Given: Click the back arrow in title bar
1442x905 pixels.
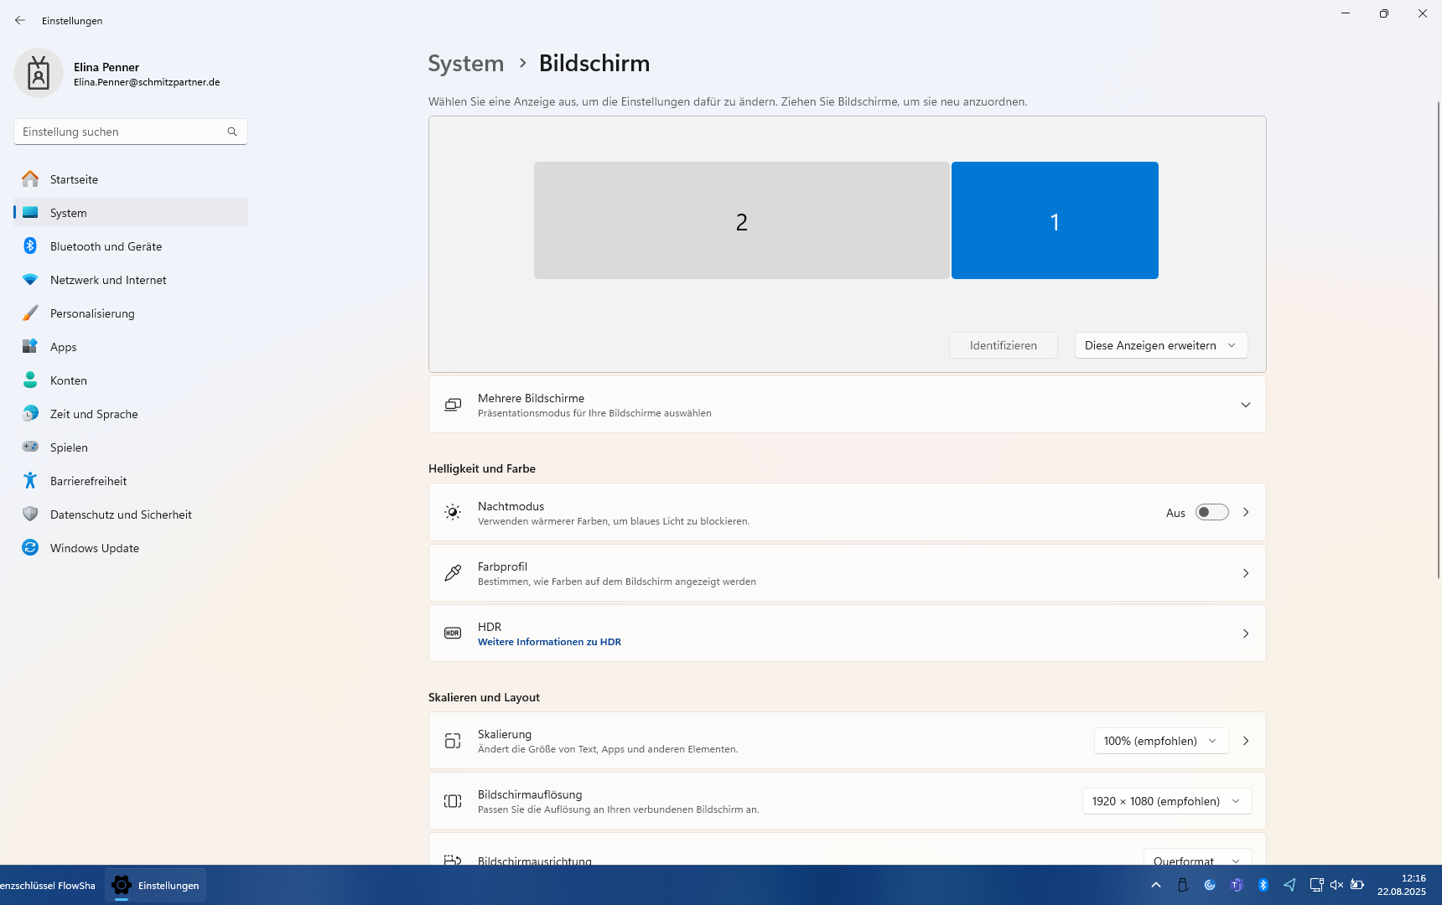Looking at the screenshot, I should coord(20,20).
